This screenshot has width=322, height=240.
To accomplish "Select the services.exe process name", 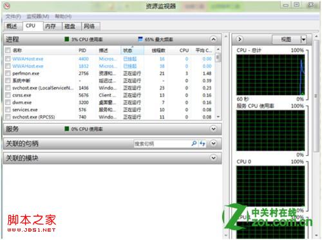I will click(25, 110).
